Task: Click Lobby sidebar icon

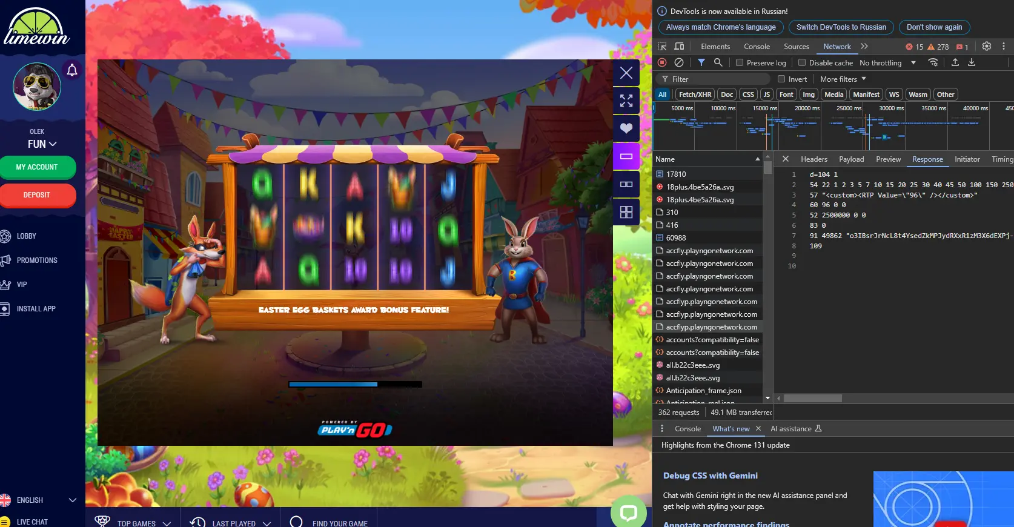Action: 5,236
